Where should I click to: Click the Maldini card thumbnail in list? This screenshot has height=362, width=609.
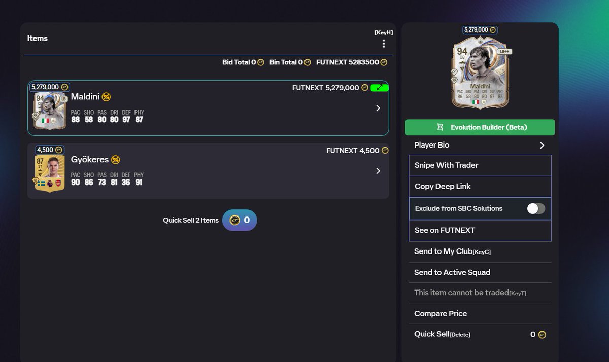(x=50, y=111)
